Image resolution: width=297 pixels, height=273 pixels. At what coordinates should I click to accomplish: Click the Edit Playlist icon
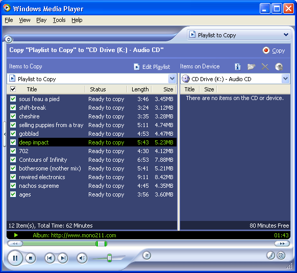(137, 67)
